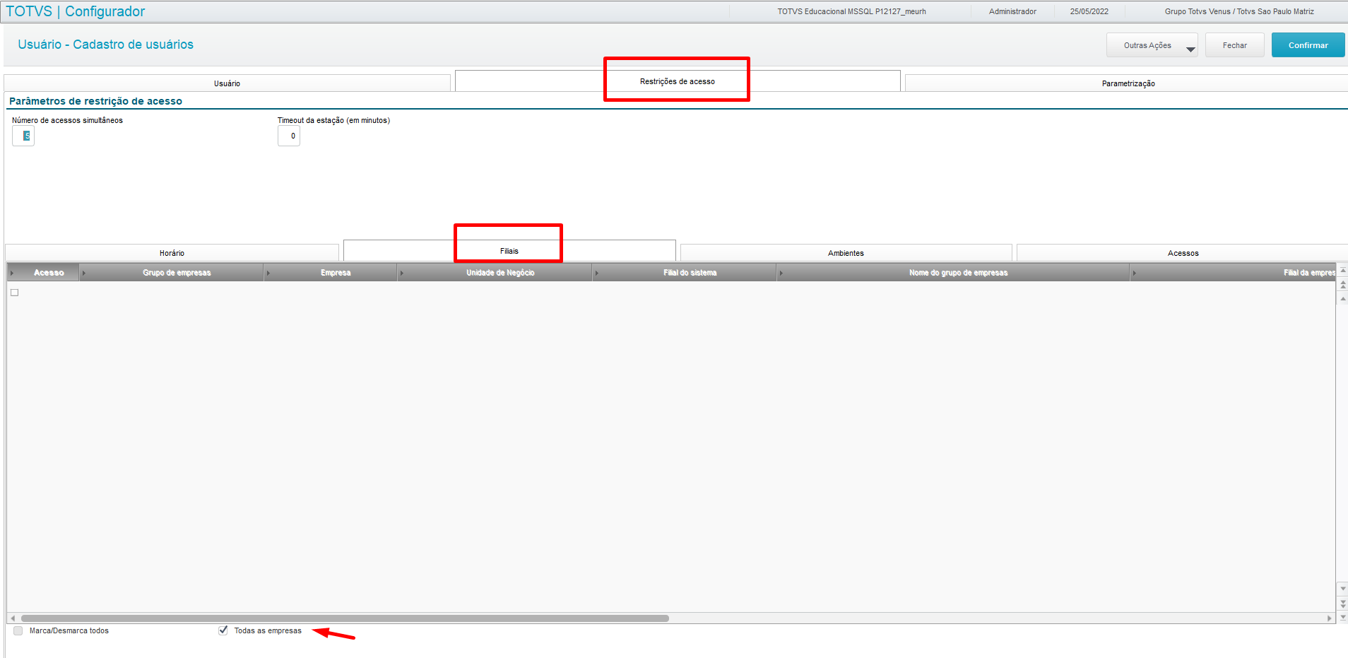Click the Filial da empresa column header
The width and height of the screenshot is (1348, 658).
tap(1234, 273)
